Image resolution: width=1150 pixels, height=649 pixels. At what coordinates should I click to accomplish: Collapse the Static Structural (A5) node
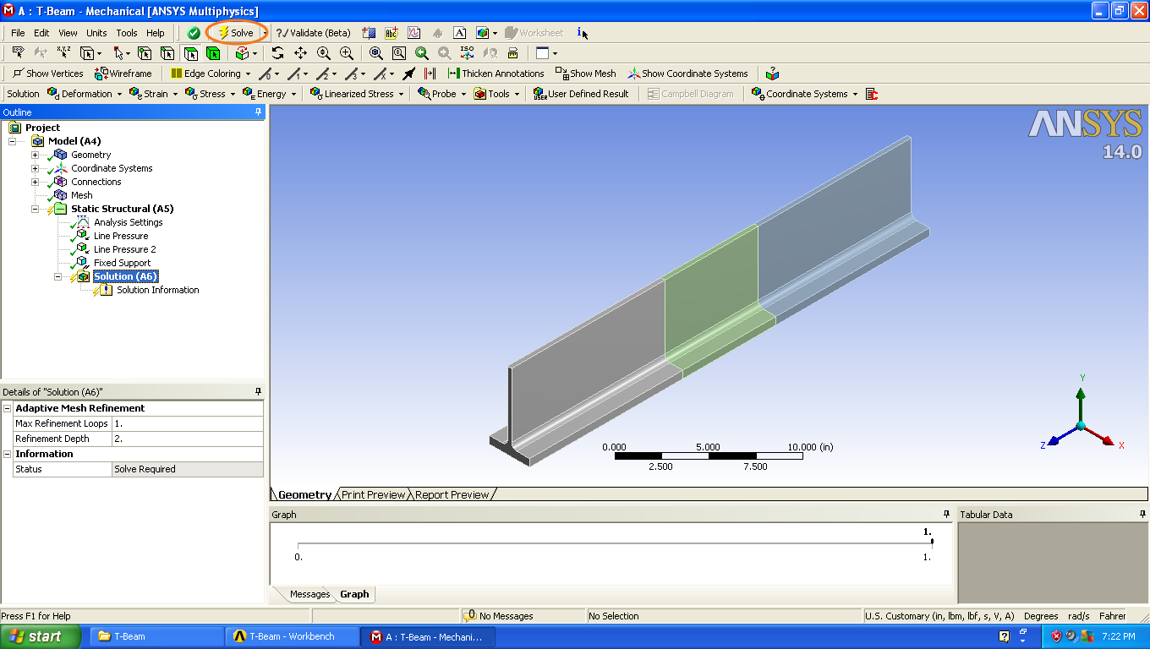pos(35,209)
